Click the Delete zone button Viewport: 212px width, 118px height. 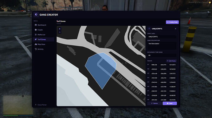tap(155, 103)
